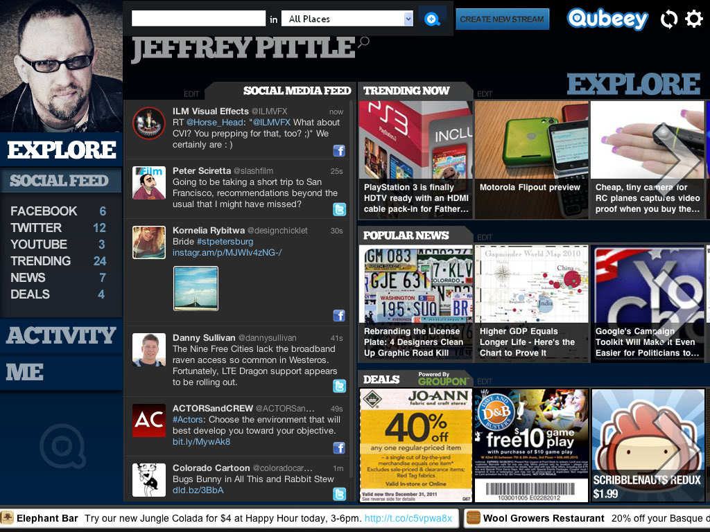Image resolution: width=710 pixels, height=532 pixels.
Task: Click magnifier icon next to Jeffrey Pittle
Action: click(x=363, y=42)
